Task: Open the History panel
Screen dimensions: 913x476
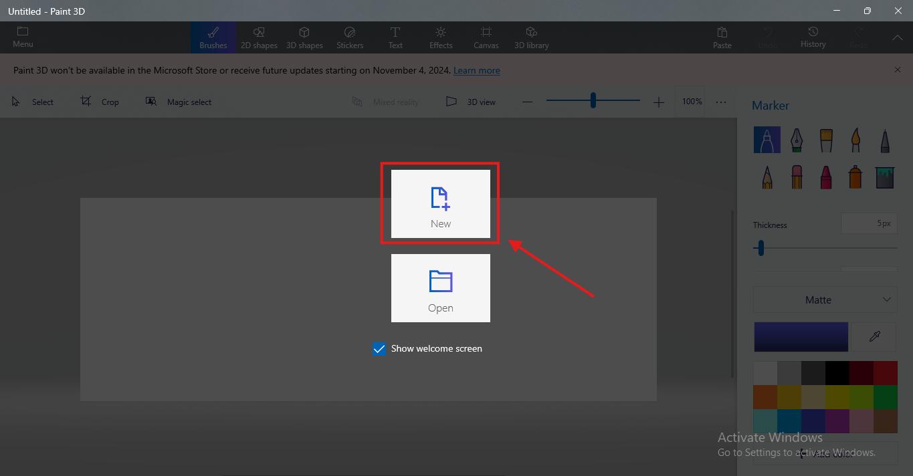Action: click(x=813, y=37)
